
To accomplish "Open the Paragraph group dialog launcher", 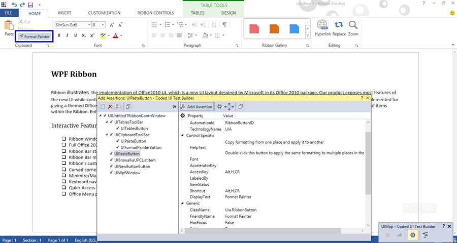I will coord(237,46).
